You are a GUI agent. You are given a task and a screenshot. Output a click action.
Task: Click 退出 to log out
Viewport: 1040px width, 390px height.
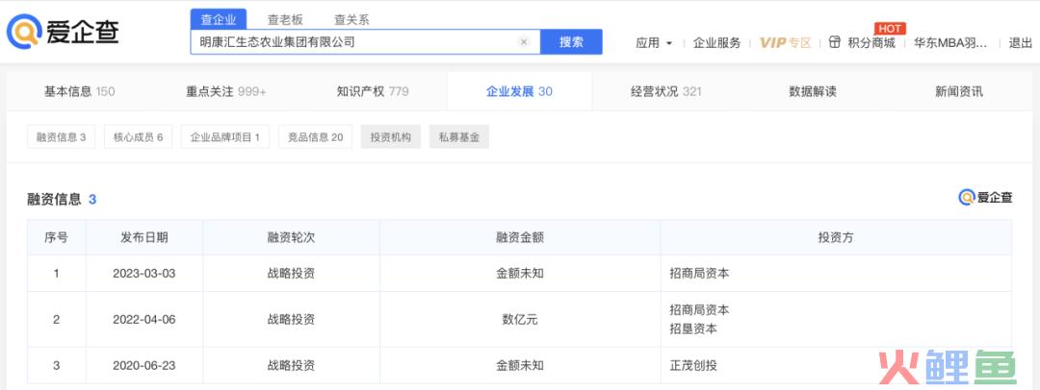(1020, 43)
